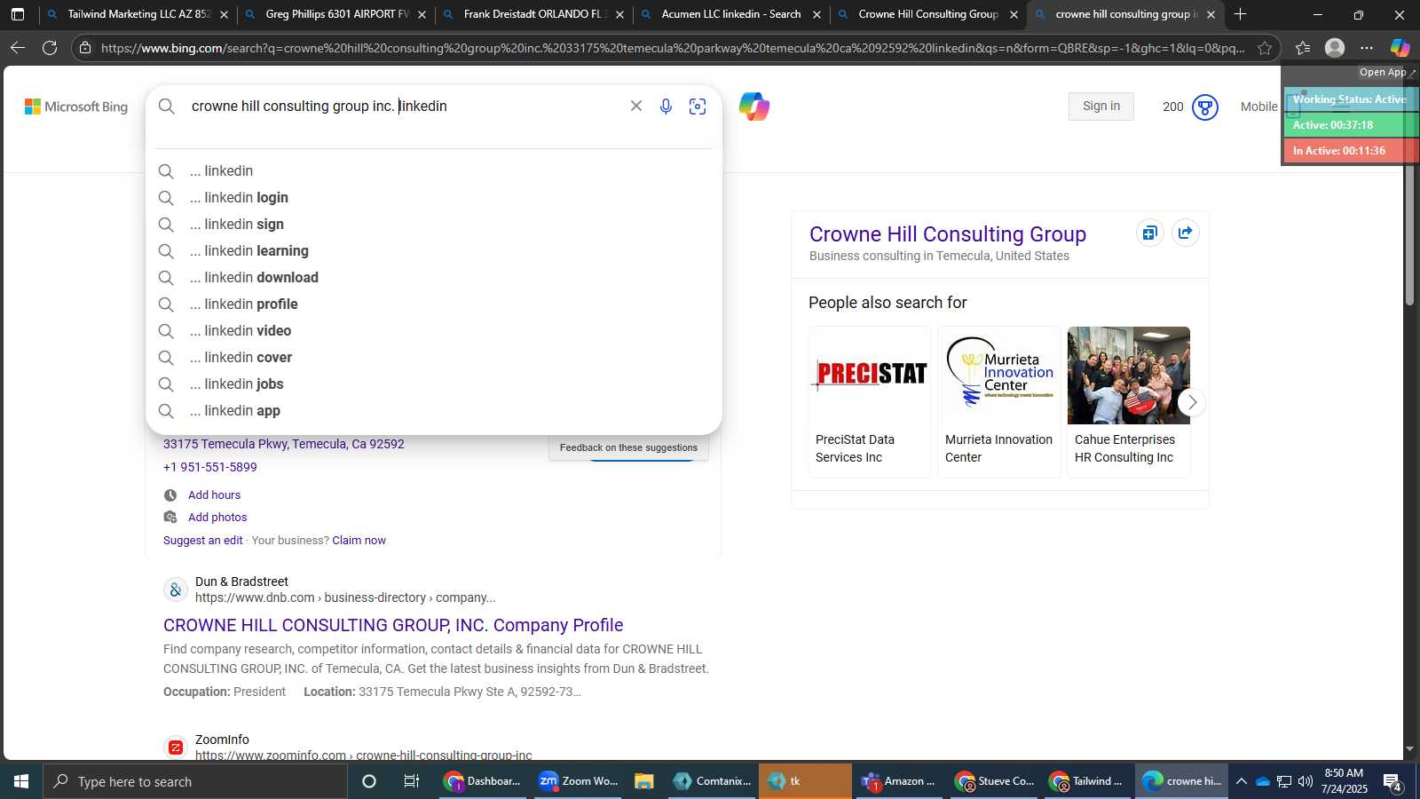This screenshot has width=1420, height=799.
Task: Select suggestion 'linkedin login'
Action: pos(434,197)
